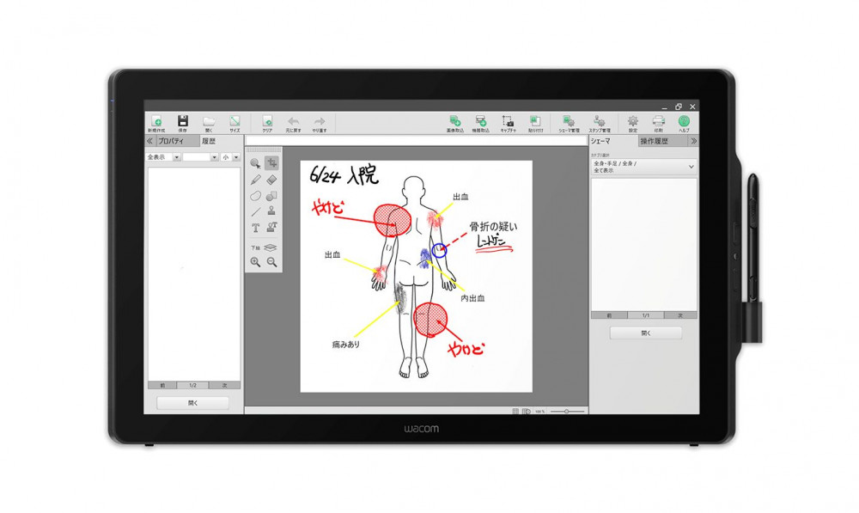The height and width of the screenshot is (513, 859).
Task: Zoom out with the minus magnifier
Action: click(x=271, y=263)
